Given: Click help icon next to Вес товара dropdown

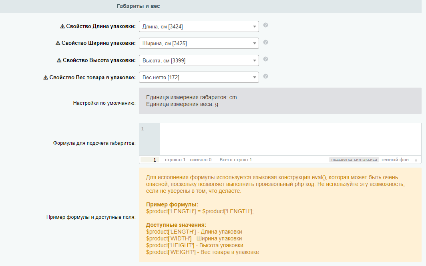Looking at the screenshot, I should [x=266, y=76].
